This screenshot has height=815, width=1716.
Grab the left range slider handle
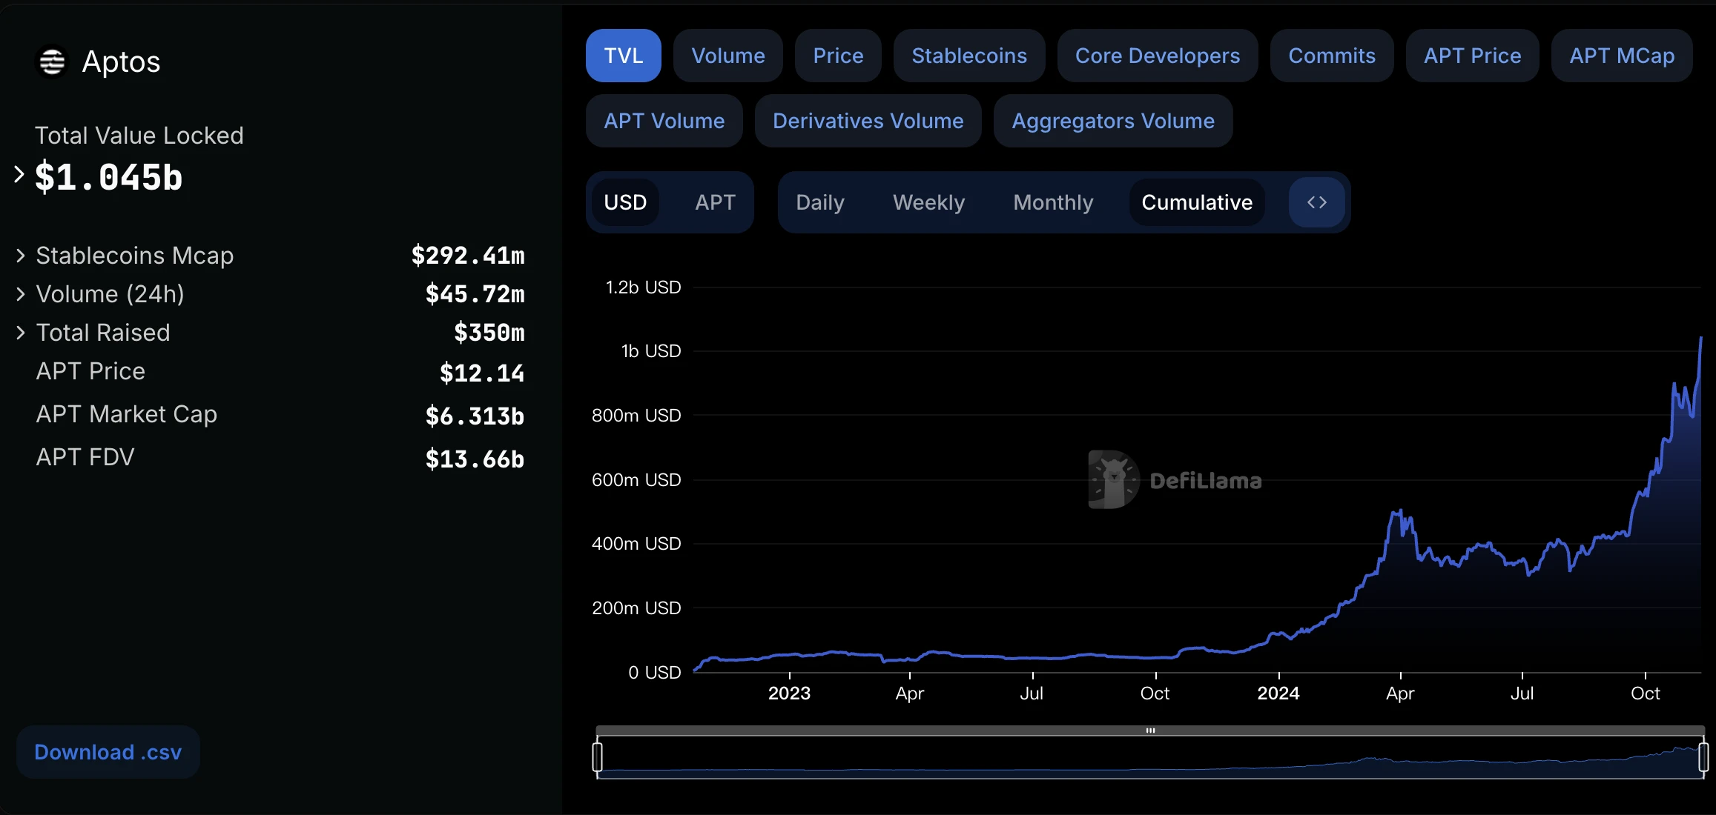[x=598, y=756]
